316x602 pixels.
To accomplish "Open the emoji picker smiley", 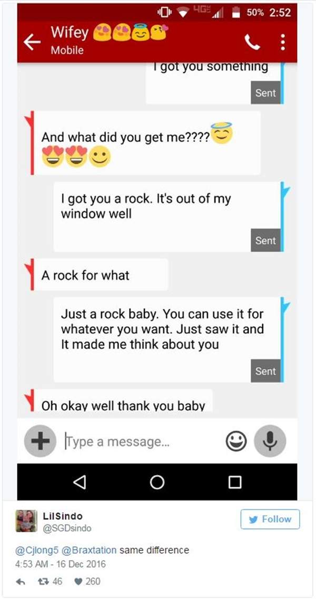I will 236,441.
